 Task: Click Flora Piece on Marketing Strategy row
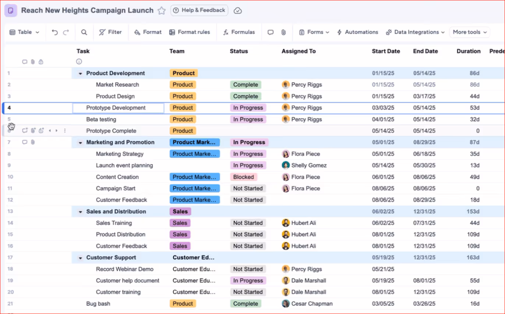[301, 154]
